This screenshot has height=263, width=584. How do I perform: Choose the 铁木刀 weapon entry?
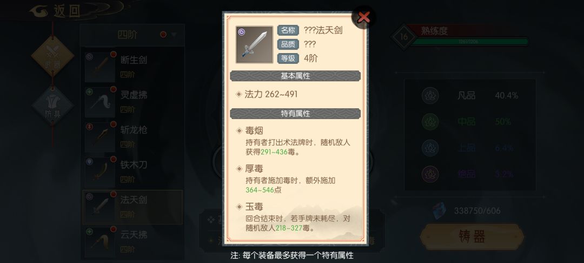pyautogui.click(x=132, y=172)
